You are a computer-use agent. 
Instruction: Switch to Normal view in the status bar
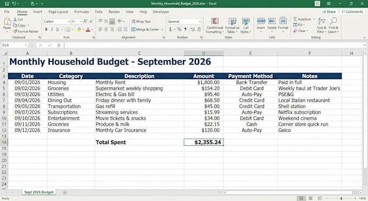coord(301,198)
